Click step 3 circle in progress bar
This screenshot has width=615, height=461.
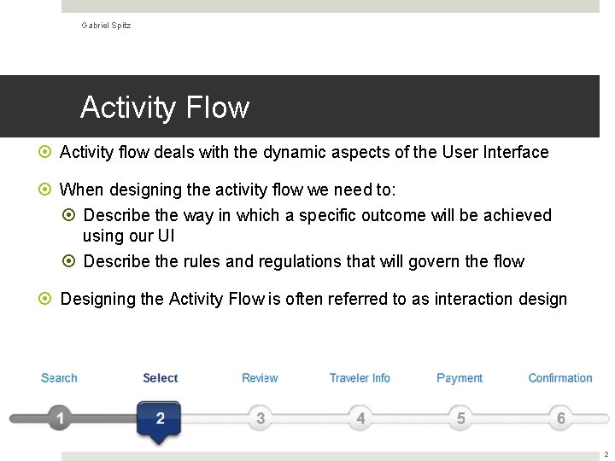(261, 418)
